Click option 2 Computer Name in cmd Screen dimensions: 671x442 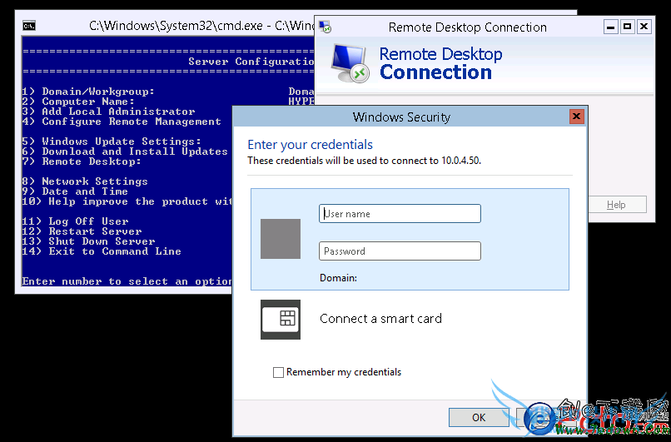78,102
